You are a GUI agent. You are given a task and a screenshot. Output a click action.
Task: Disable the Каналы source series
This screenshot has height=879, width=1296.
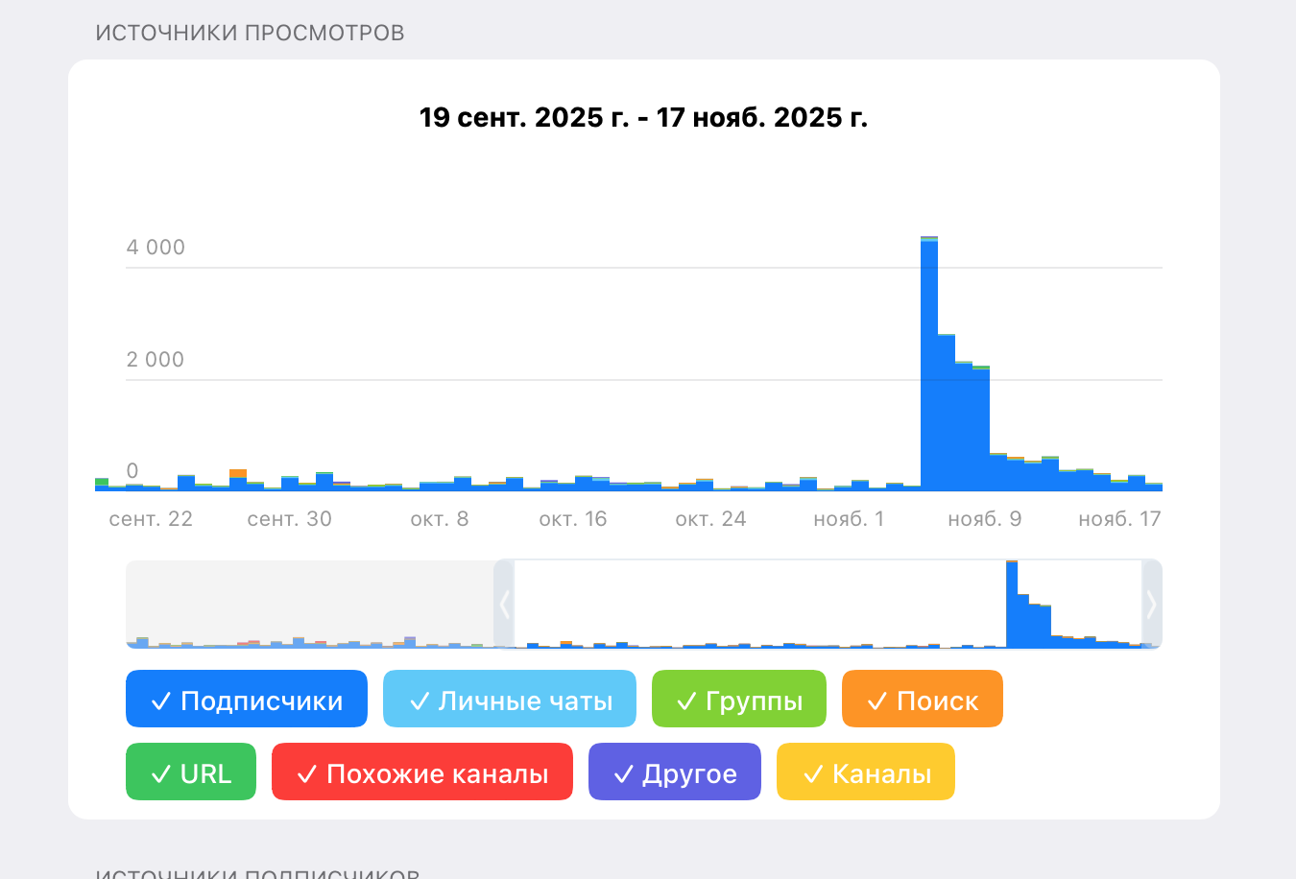(866, 772)
